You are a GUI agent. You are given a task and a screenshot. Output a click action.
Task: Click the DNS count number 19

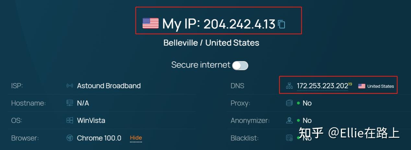coord(350,84)
